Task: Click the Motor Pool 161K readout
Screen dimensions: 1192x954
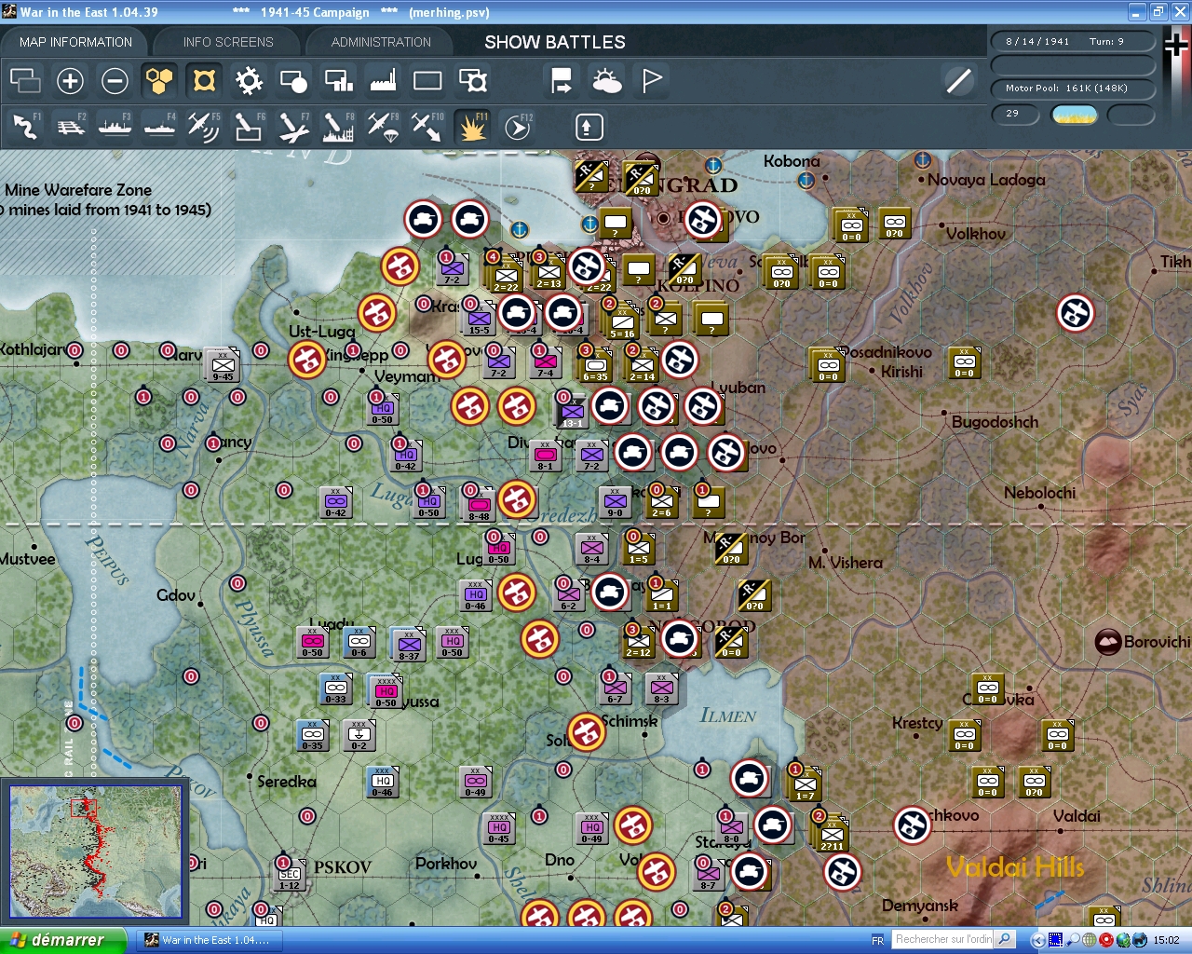Action: (x=1073, y=89)
